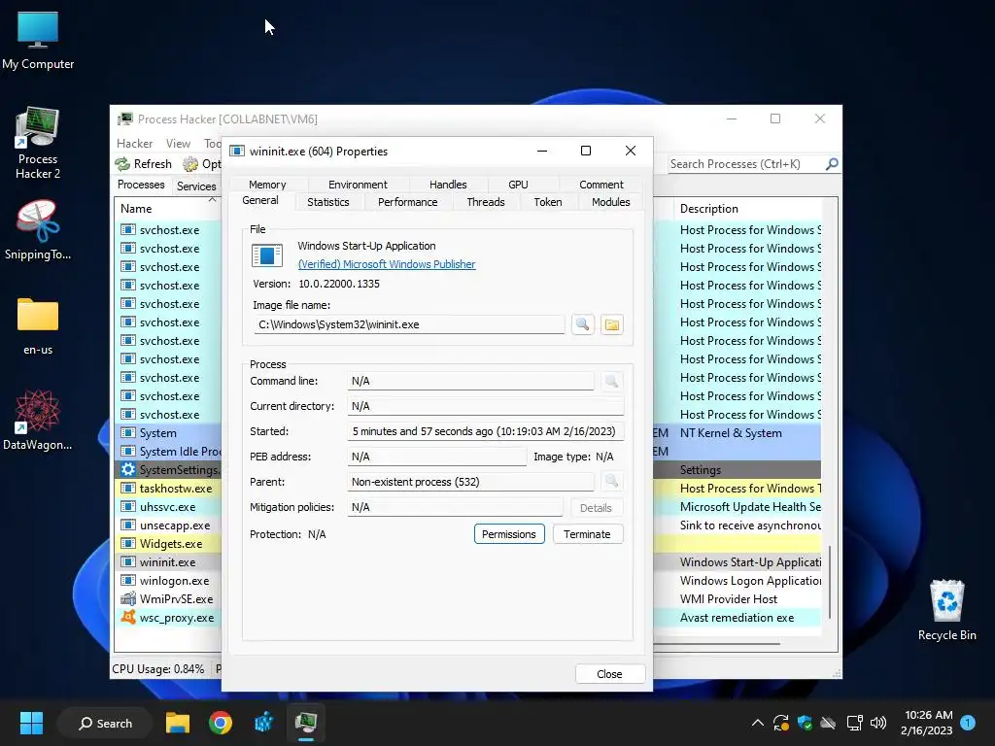Click the Search Processes input field

(x=745, y=163)
